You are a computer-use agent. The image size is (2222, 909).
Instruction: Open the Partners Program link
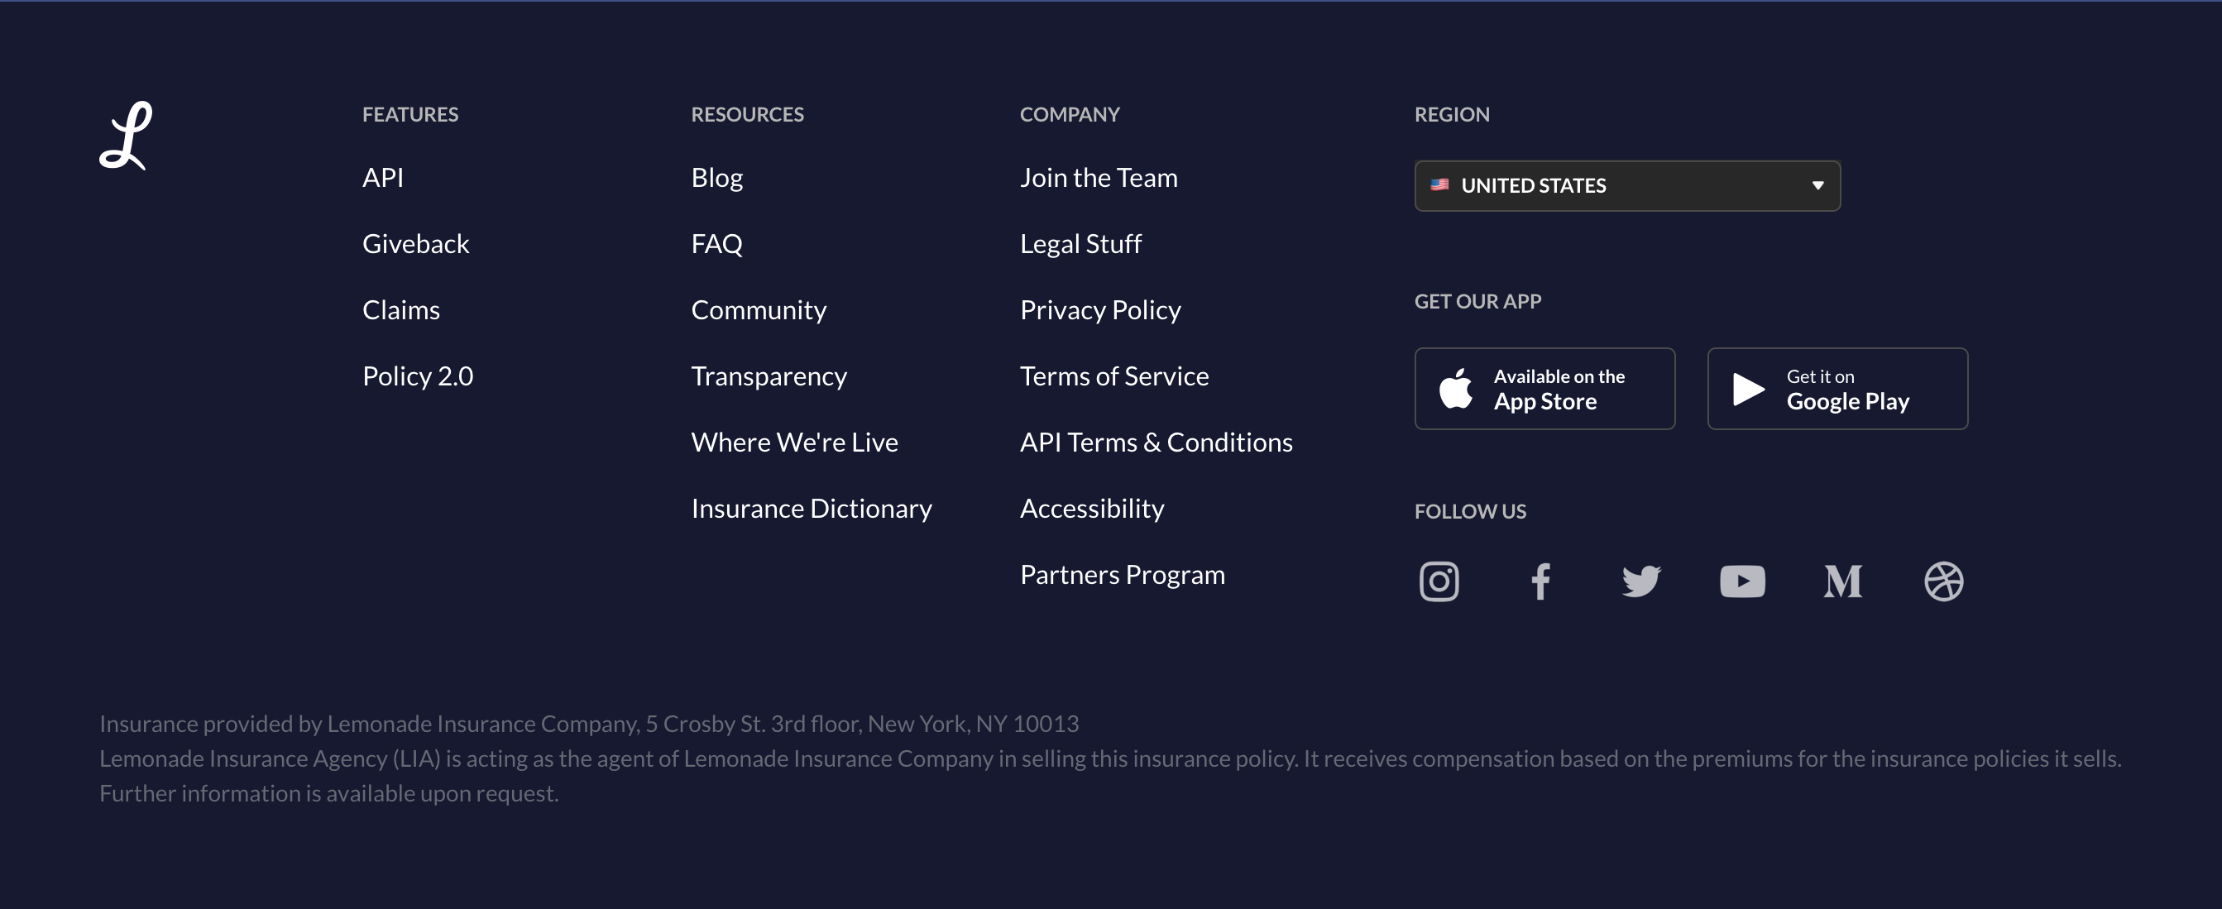tap(1122, 575)
